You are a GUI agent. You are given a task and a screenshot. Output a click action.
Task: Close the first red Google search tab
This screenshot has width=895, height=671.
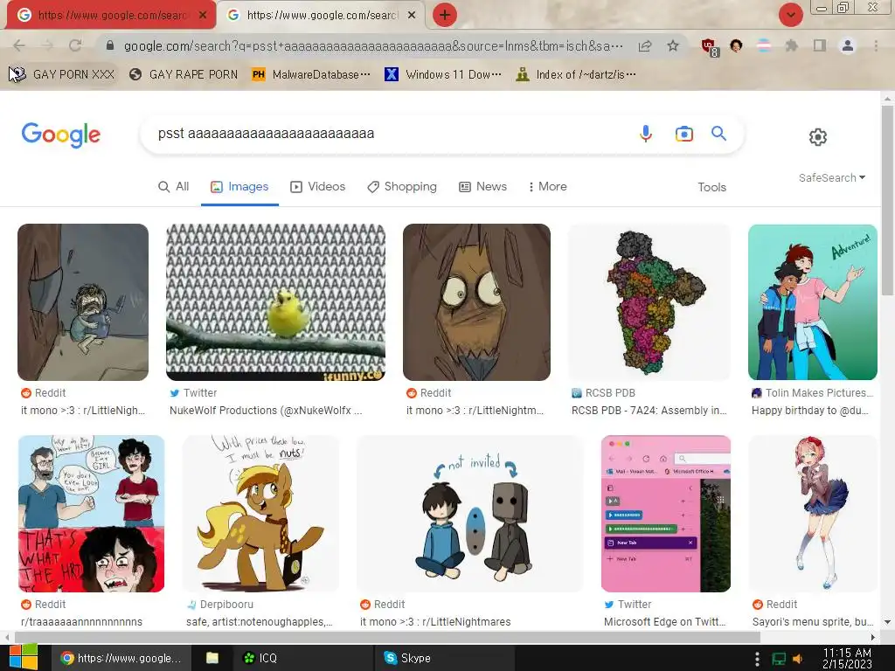pyautogui.click(x=203, y=16)
